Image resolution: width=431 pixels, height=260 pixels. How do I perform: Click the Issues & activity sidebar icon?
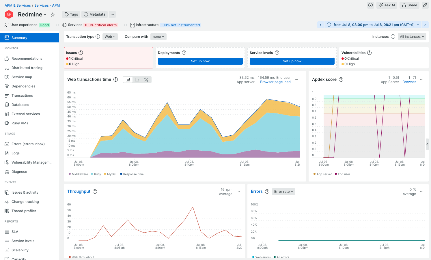tap(7, 192)
